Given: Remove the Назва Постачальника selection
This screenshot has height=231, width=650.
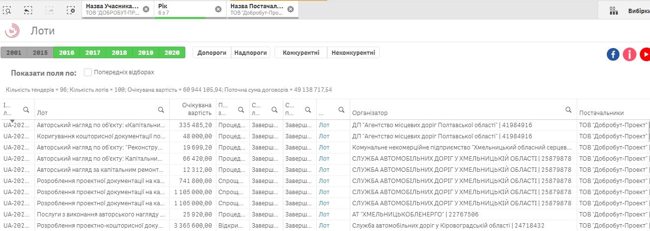Looking at the screenshot, I should (x=290, y=9).
